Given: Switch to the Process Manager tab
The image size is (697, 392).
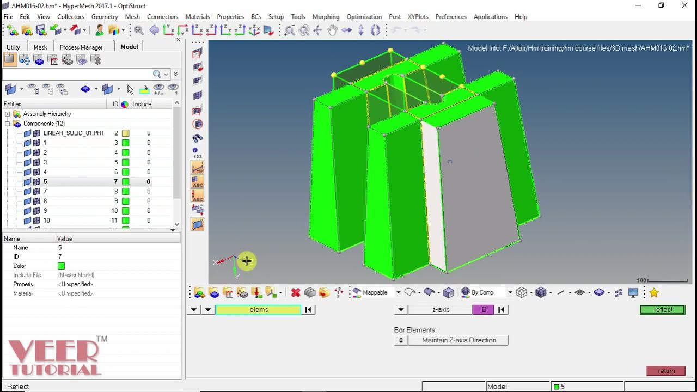Looking at the screenshot, I should [x=81, y=47].
